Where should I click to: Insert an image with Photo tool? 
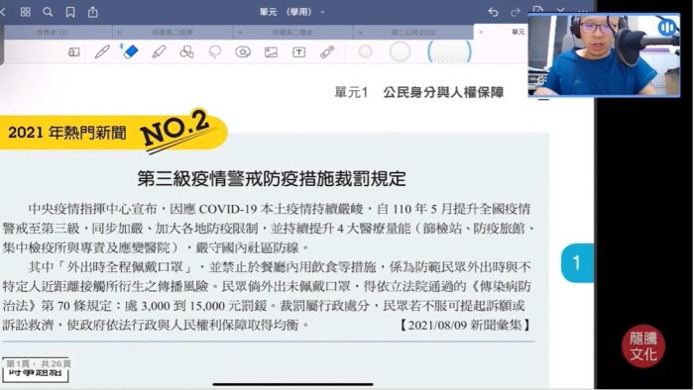tap(271, 52)
